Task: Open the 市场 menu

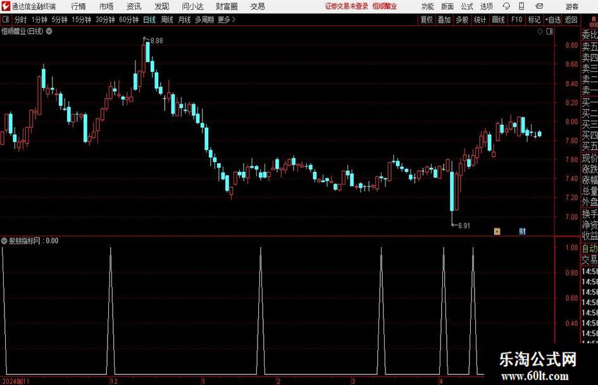Action: [106, 6]
